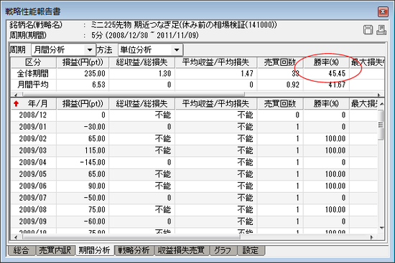This screenshot has height=263, width=395.
Task: Click the summary table horizontal scrollbar thumb
Action: 134,95
